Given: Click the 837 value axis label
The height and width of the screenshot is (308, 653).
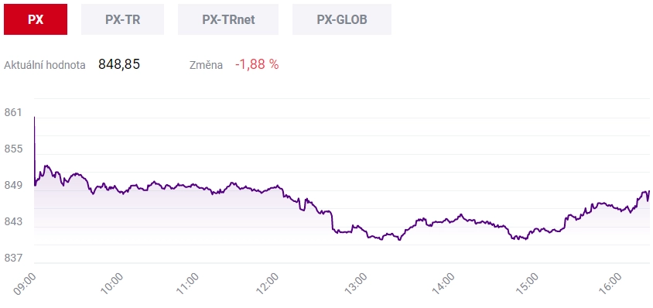Looking at the screenshot, I should click(x=12, y=258).
